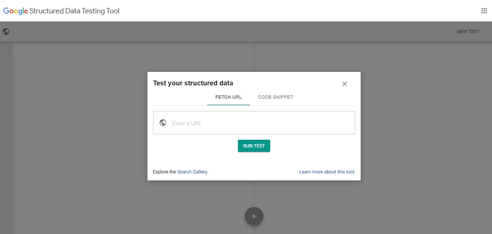Click the Explore the text in dialog footer

(164, 172)
